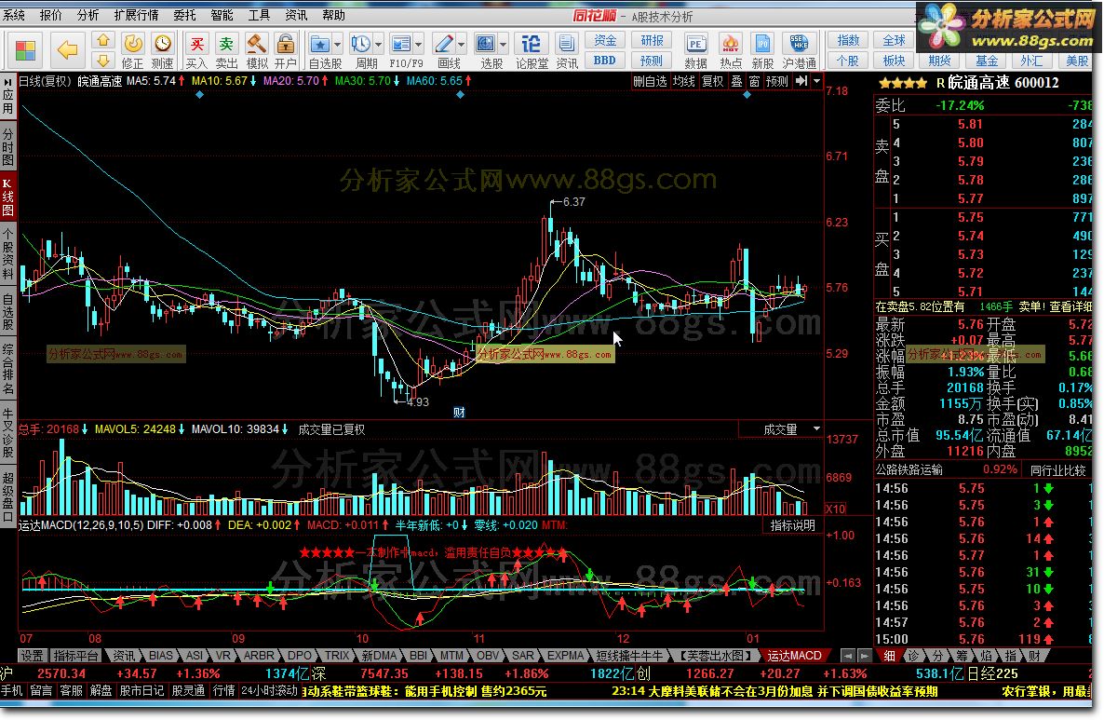Switch to the BIAS indicator tab

tap(160, 656)
